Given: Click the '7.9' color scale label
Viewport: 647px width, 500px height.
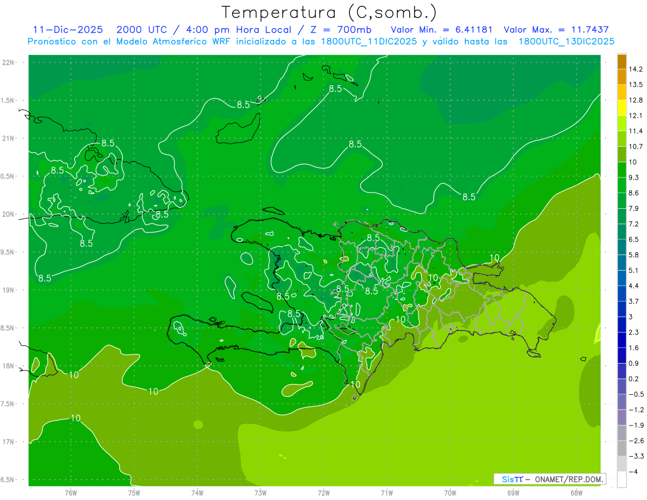Looking at the screenshot, I should tap(634, 209).
